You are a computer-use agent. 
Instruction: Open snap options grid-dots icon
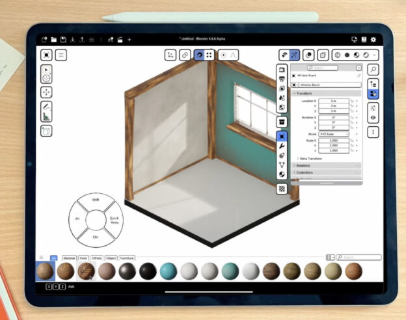coord(210,55)
